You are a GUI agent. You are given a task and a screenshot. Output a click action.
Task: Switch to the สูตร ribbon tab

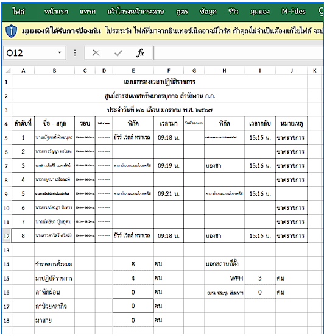pos(182,12)
